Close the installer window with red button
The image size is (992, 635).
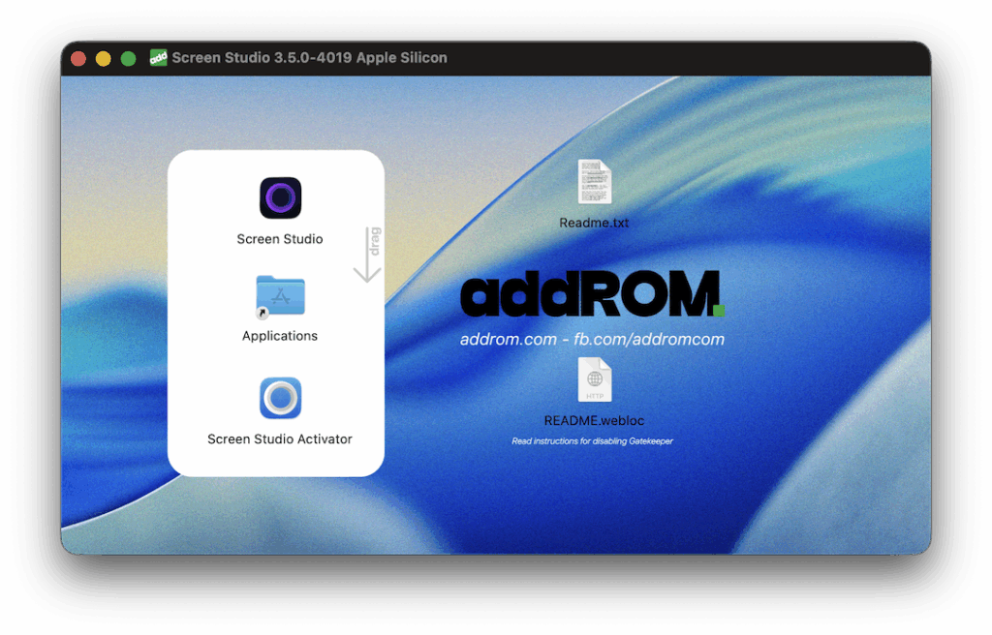point(78,59)
